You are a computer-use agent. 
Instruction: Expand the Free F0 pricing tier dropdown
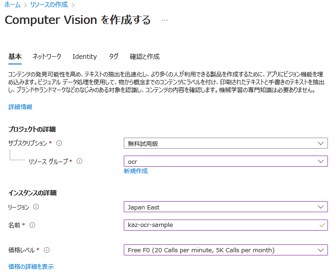(225, 250)
